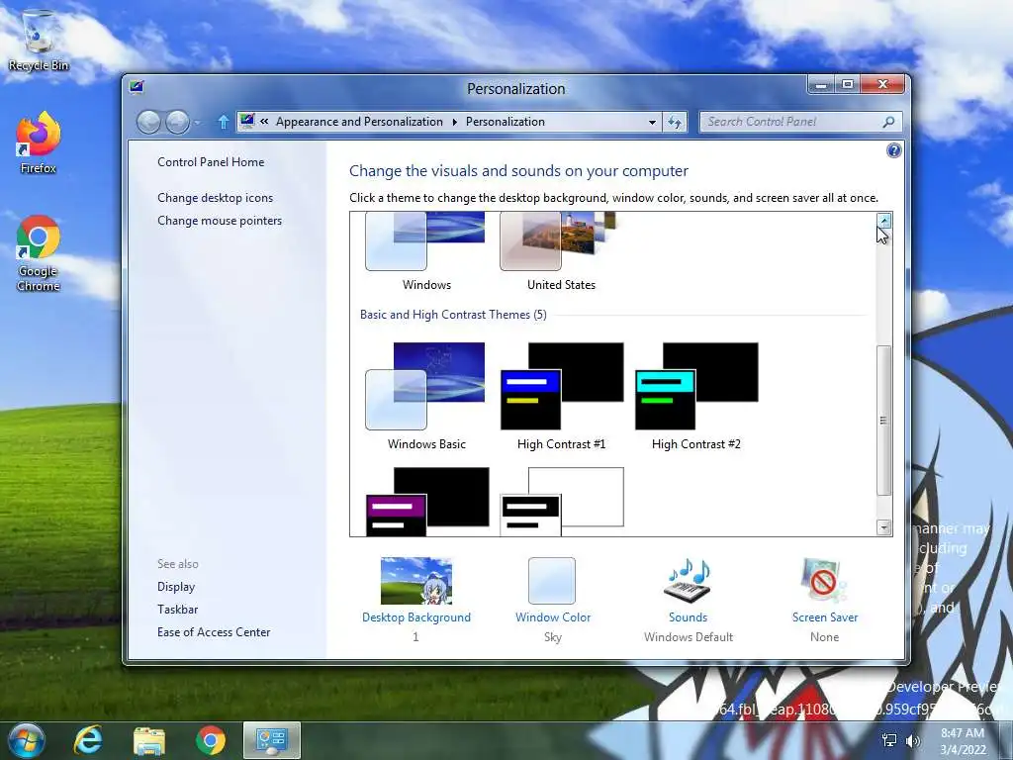The image size is (1013, 760).
Task: Click the Screen Saver link text
Action: click(x=825, y=617)
